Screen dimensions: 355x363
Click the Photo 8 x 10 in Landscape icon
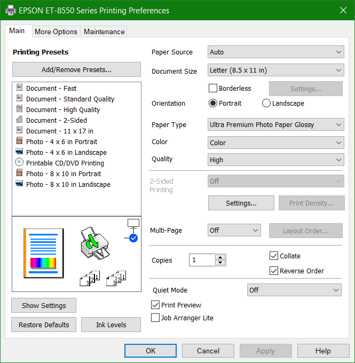[19, 183]
